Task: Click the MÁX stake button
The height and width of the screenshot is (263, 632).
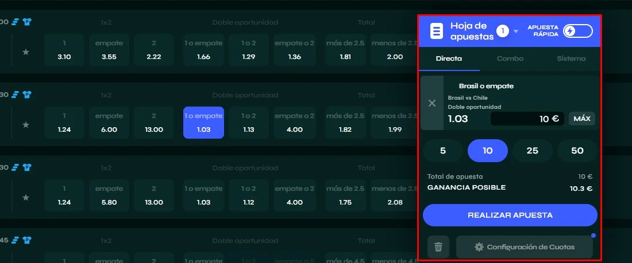Action: click(x=581, y=119)
